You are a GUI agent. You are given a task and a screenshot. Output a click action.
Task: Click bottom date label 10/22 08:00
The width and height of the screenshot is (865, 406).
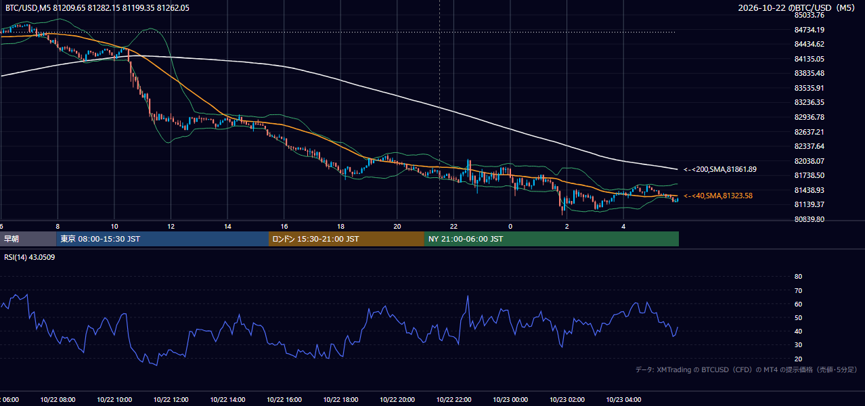point(58,400)
